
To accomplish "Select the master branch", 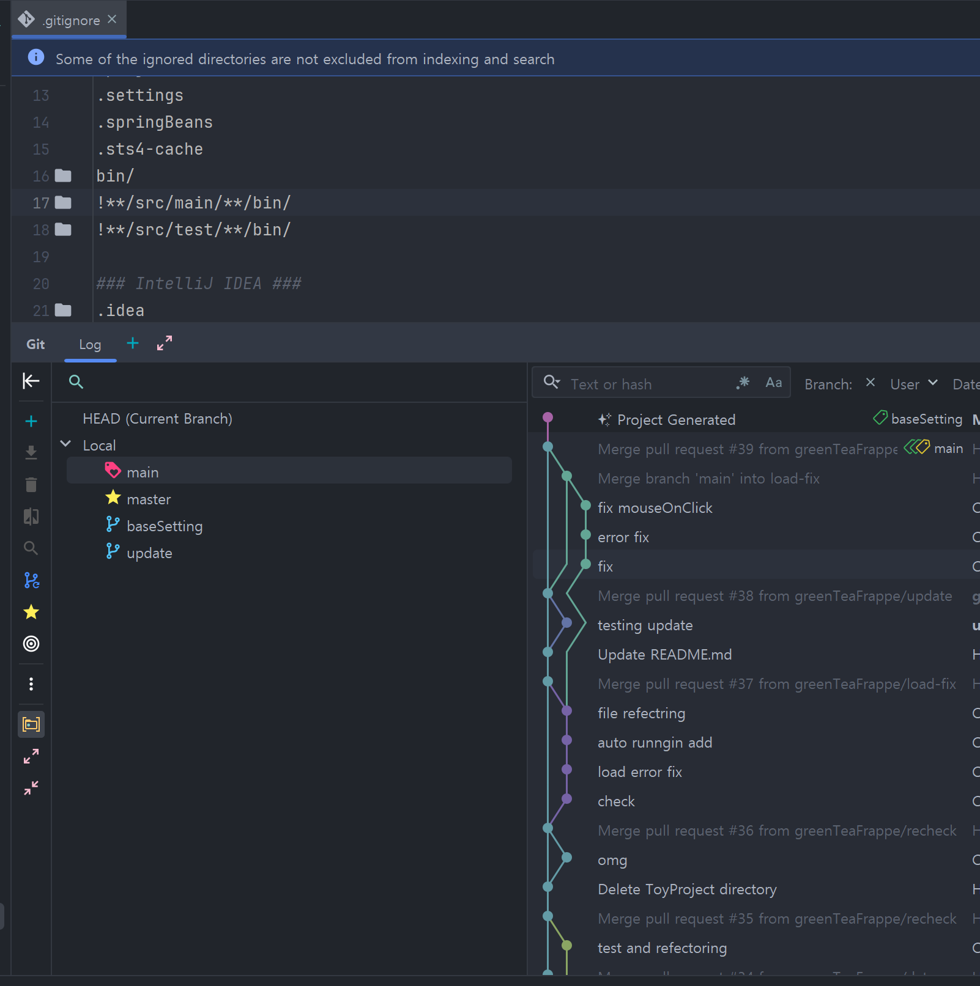I will tap(149, 499).
